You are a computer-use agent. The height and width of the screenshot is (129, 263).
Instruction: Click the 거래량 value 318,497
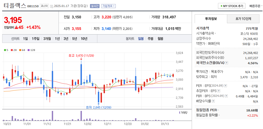169,17
